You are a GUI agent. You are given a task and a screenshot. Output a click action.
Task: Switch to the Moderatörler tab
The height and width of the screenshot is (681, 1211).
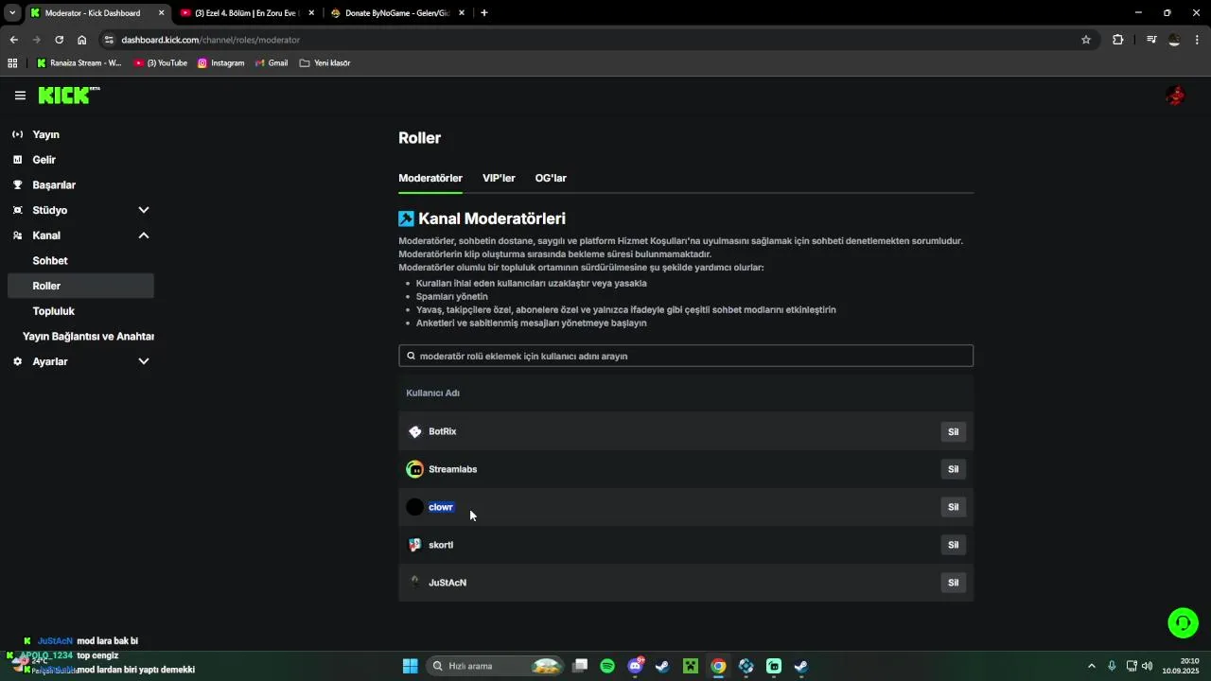click(x=430, y=178)
